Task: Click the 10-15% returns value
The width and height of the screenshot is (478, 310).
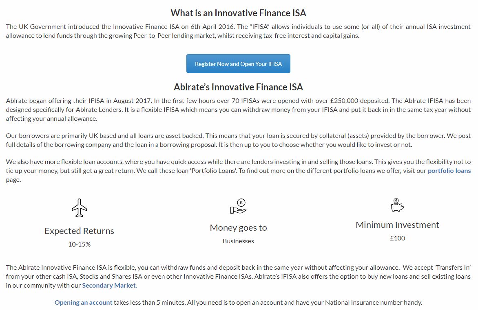Action: pyautogui.click(x=79, y=244)
